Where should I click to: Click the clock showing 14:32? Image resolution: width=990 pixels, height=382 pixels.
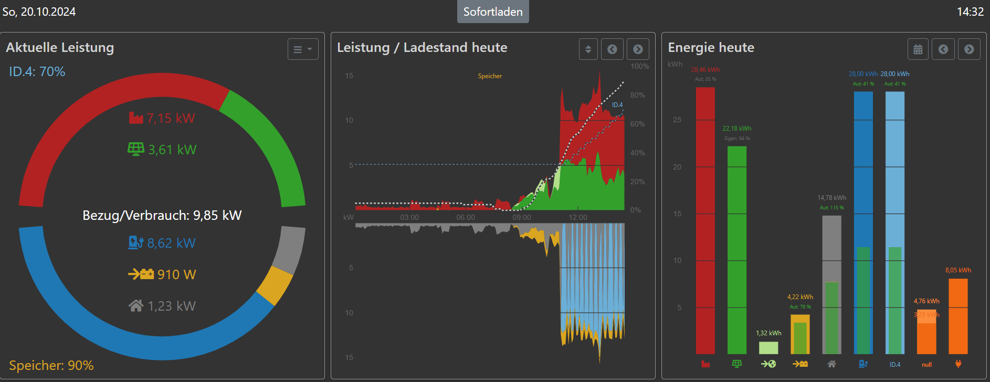click(x=970, y=12)
